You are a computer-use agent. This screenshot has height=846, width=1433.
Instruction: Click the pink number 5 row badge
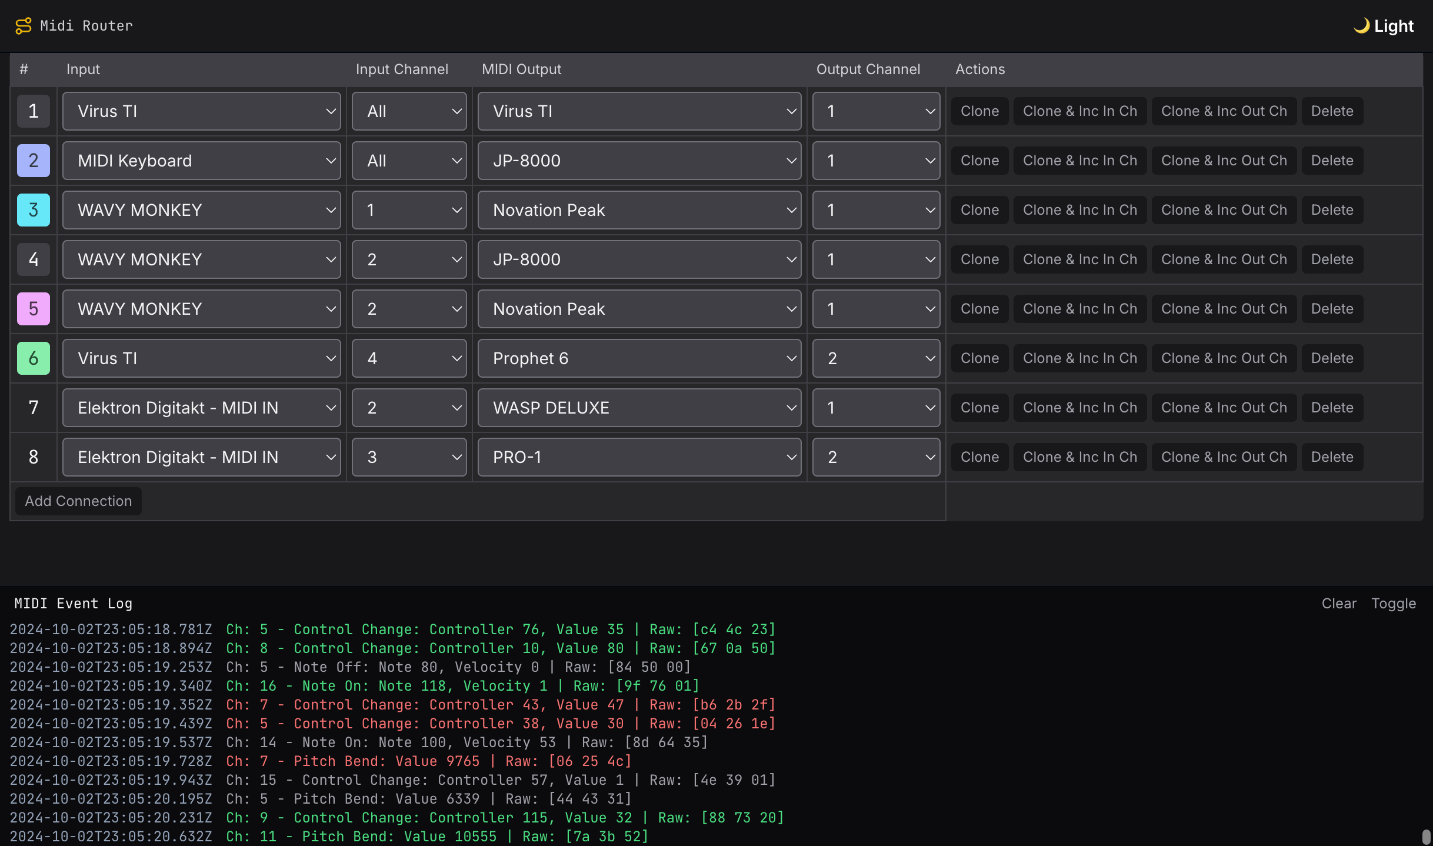point(34,309)
